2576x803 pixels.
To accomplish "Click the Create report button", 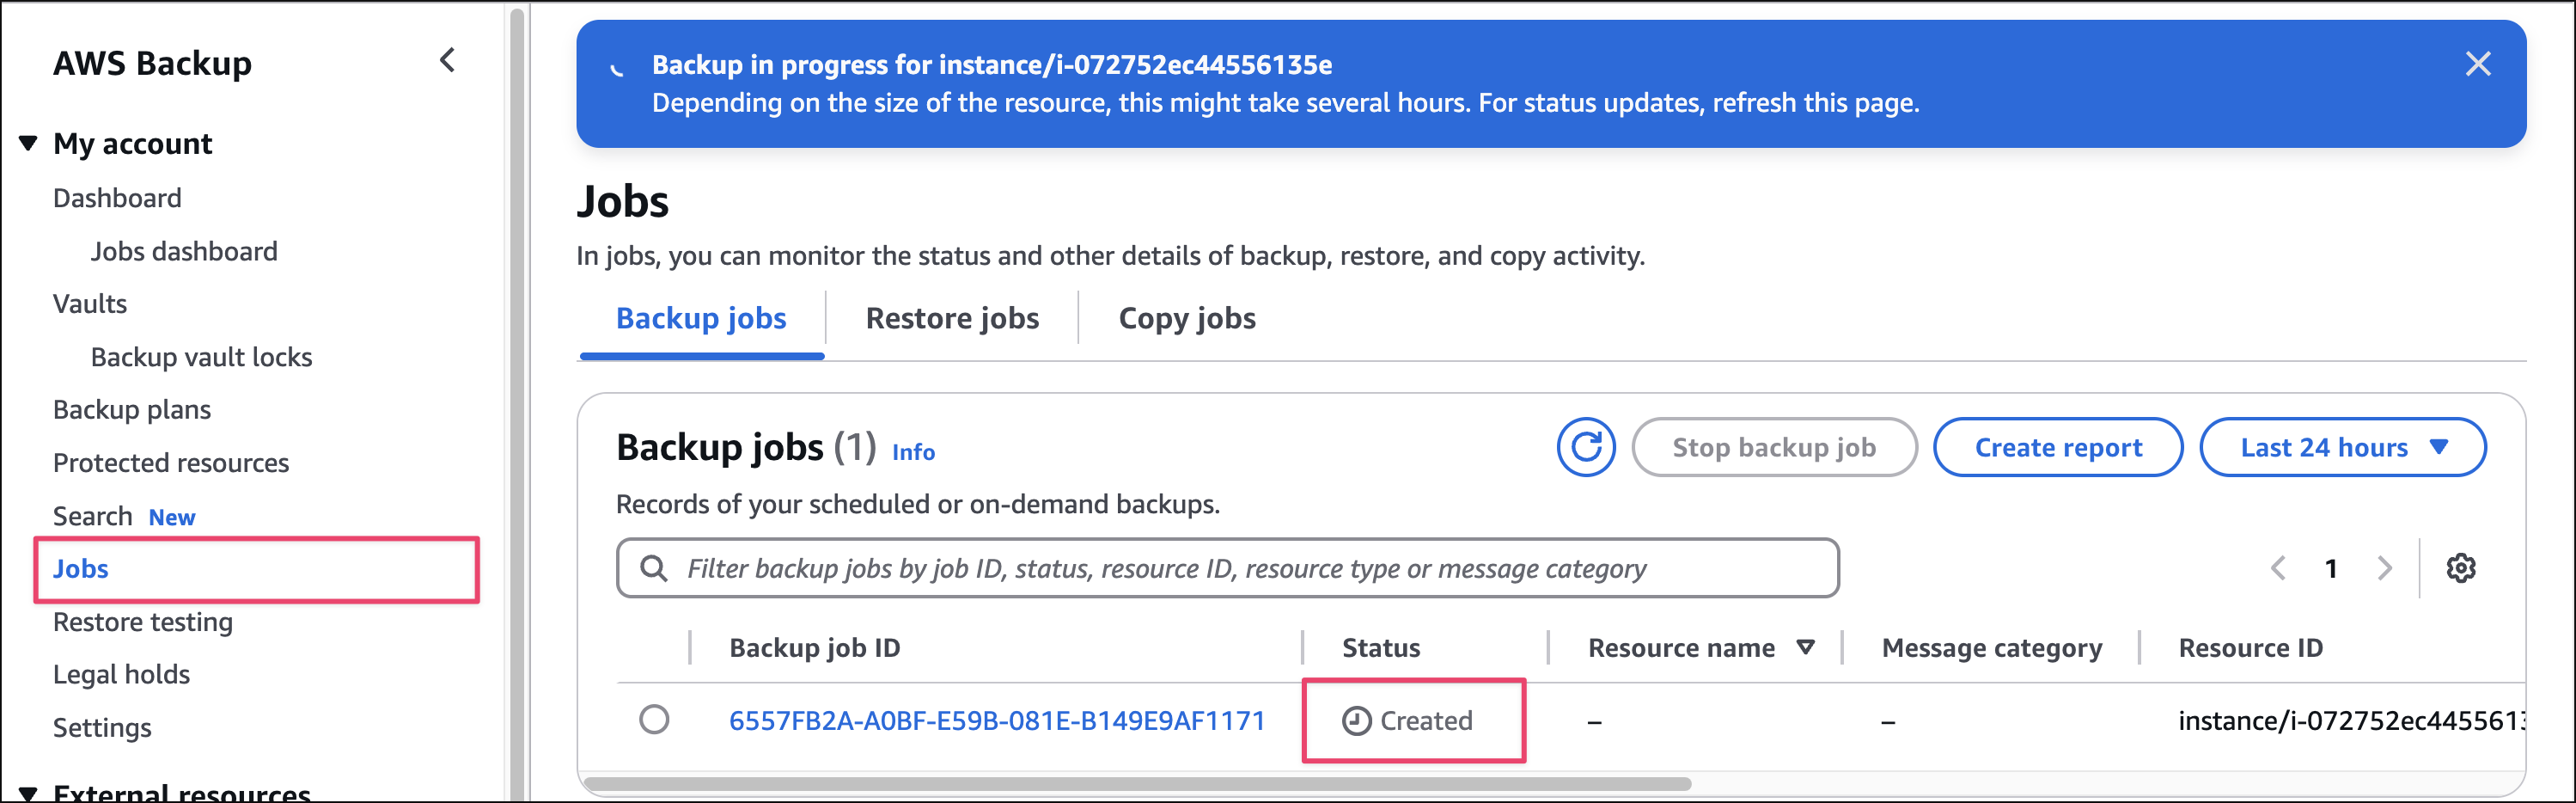I will (x=2057, y=447).
